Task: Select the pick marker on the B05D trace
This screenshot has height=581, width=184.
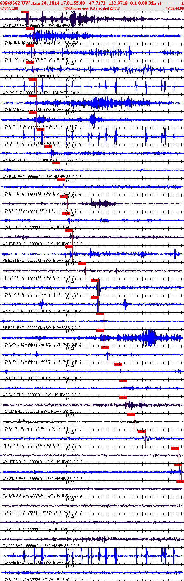Action: coord(82,264)
